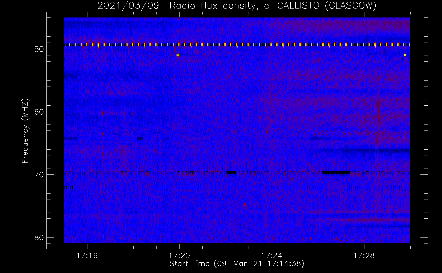Click the 50 frequency tick label
The height and width of the screenshot is (273, 442).
tap(39, 49)
